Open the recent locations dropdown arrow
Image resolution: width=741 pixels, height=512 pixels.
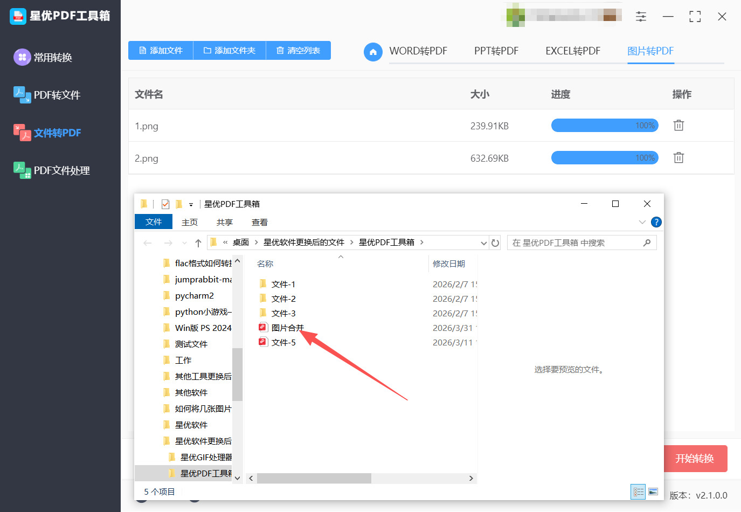184,243
